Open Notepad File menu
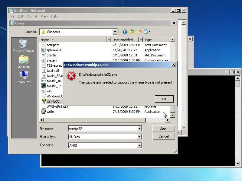Screen dimensions: 242x181 point(12,16)
